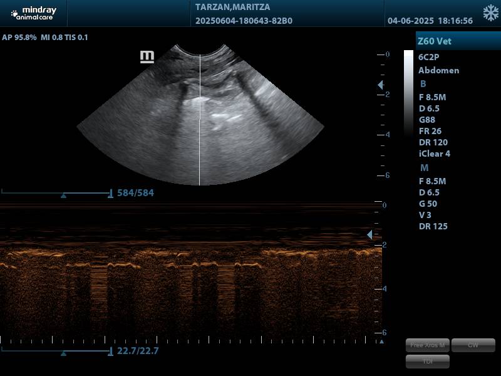
Task: Click the snowflake freeze icon
Action: [490, 13]
